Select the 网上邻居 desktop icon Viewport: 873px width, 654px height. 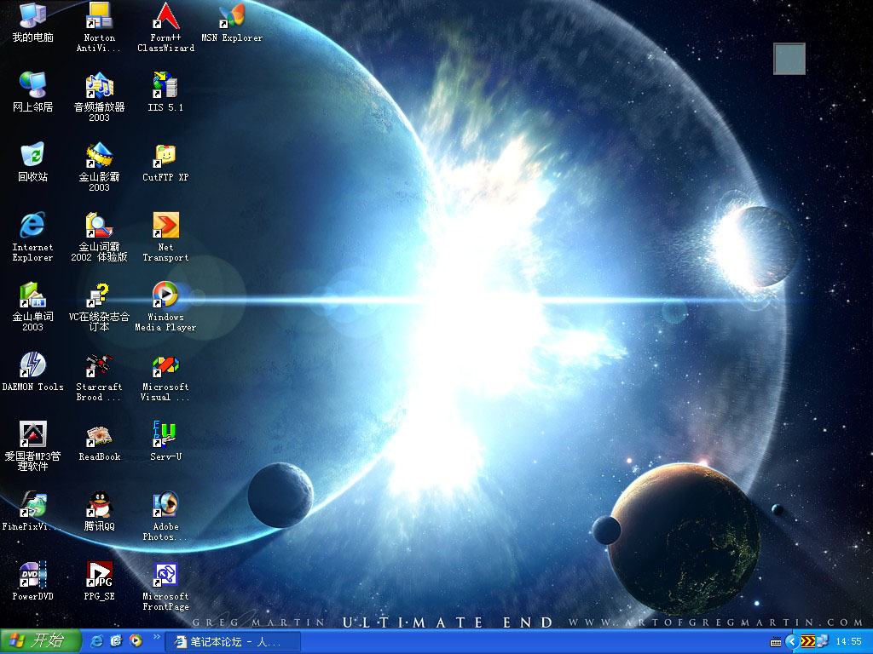coord(33,92)
